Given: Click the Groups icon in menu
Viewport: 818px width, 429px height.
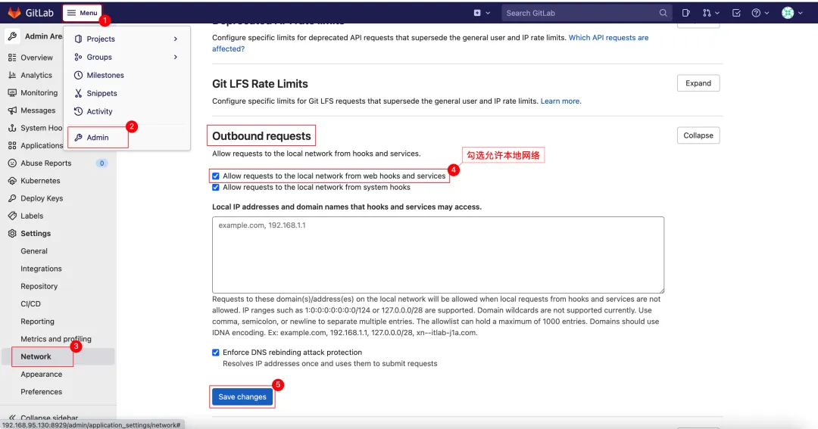Looking at the screenshot, I should 78,57.
